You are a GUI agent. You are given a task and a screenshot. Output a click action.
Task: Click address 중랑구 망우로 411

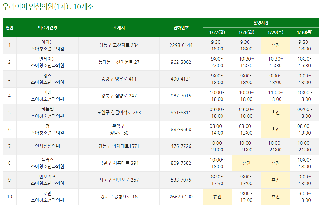(119, 79)
